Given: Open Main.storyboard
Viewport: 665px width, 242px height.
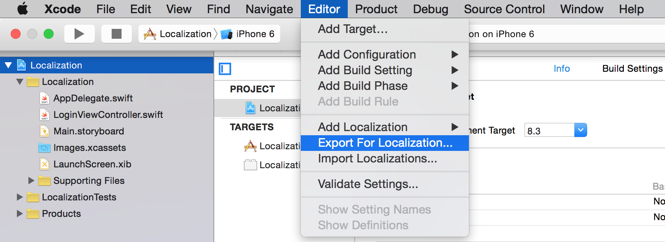Looking at the screenshot, I should [89, 131].
